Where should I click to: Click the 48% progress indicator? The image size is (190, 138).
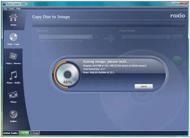click(67, 82)
